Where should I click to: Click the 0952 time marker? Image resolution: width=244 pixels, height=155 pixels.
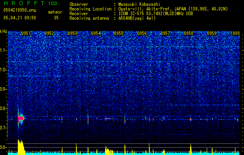[49, 33]
